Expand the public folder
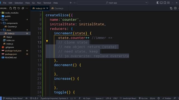 tap(8, 16)
